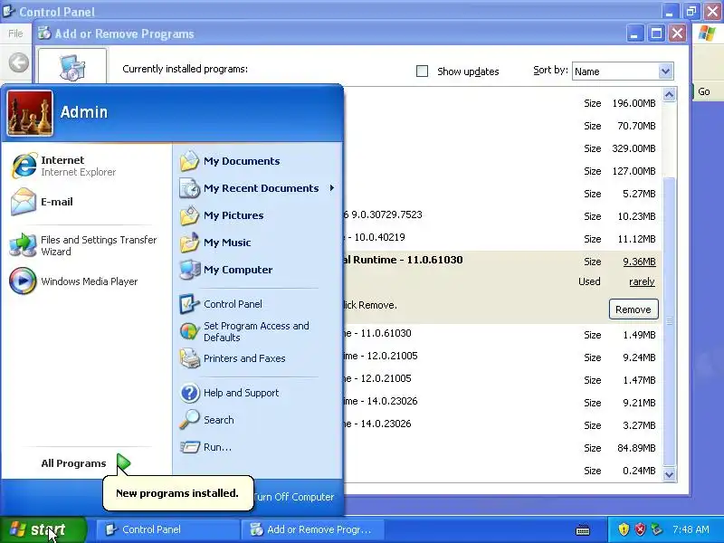Viewport: 724px width, 543px height.
Task: Click the network tray icon
Action: click(x=656, y=529)
